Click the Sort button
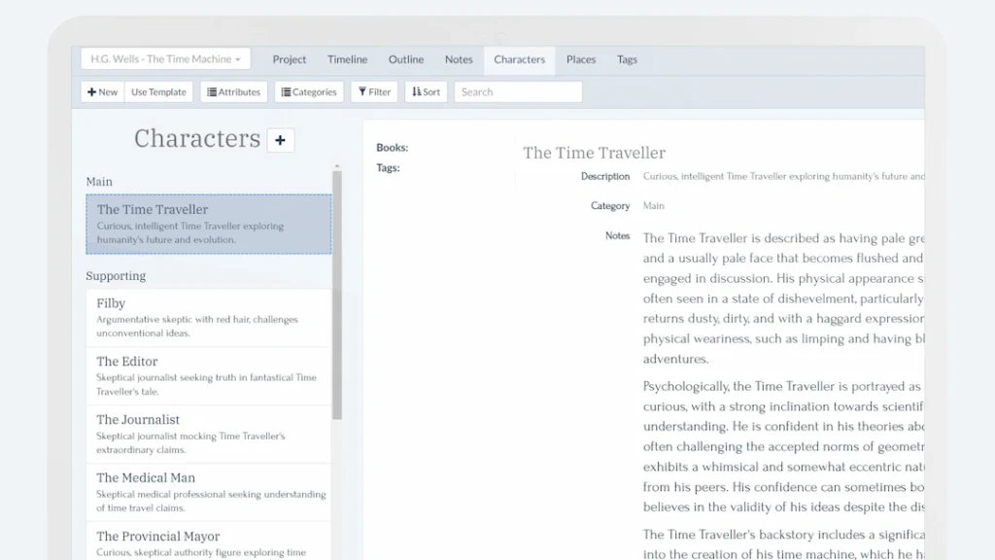The image size is (995, 560). (x=427, y=92)
